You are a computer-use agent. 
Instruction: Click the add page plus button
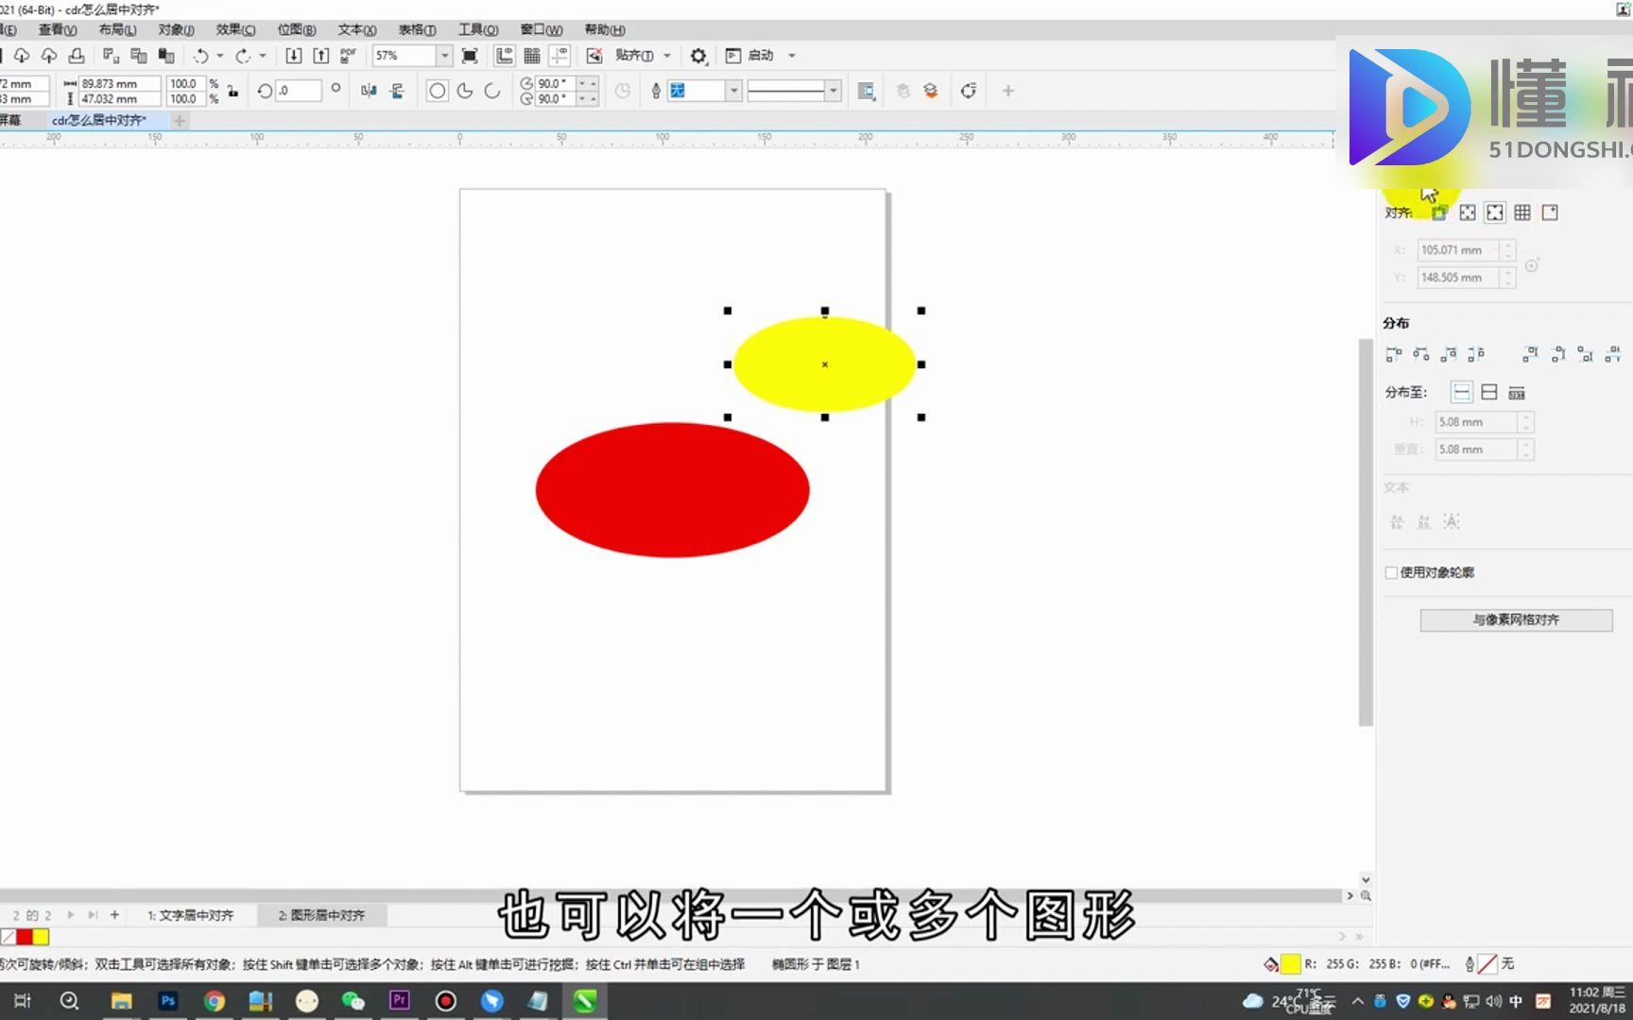pos(114,915)
